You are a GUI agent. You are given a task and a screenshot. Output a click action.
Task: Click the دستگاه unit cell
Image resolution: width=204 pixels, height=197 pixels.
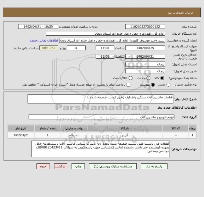pyautogui.click(x=74, y=135)
